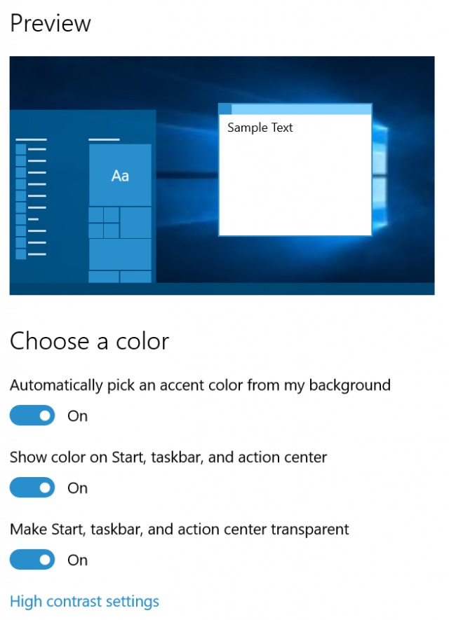This screenshot has height=620, width=449.
Task: Open High contrast settings link
Action: [84, 601]
